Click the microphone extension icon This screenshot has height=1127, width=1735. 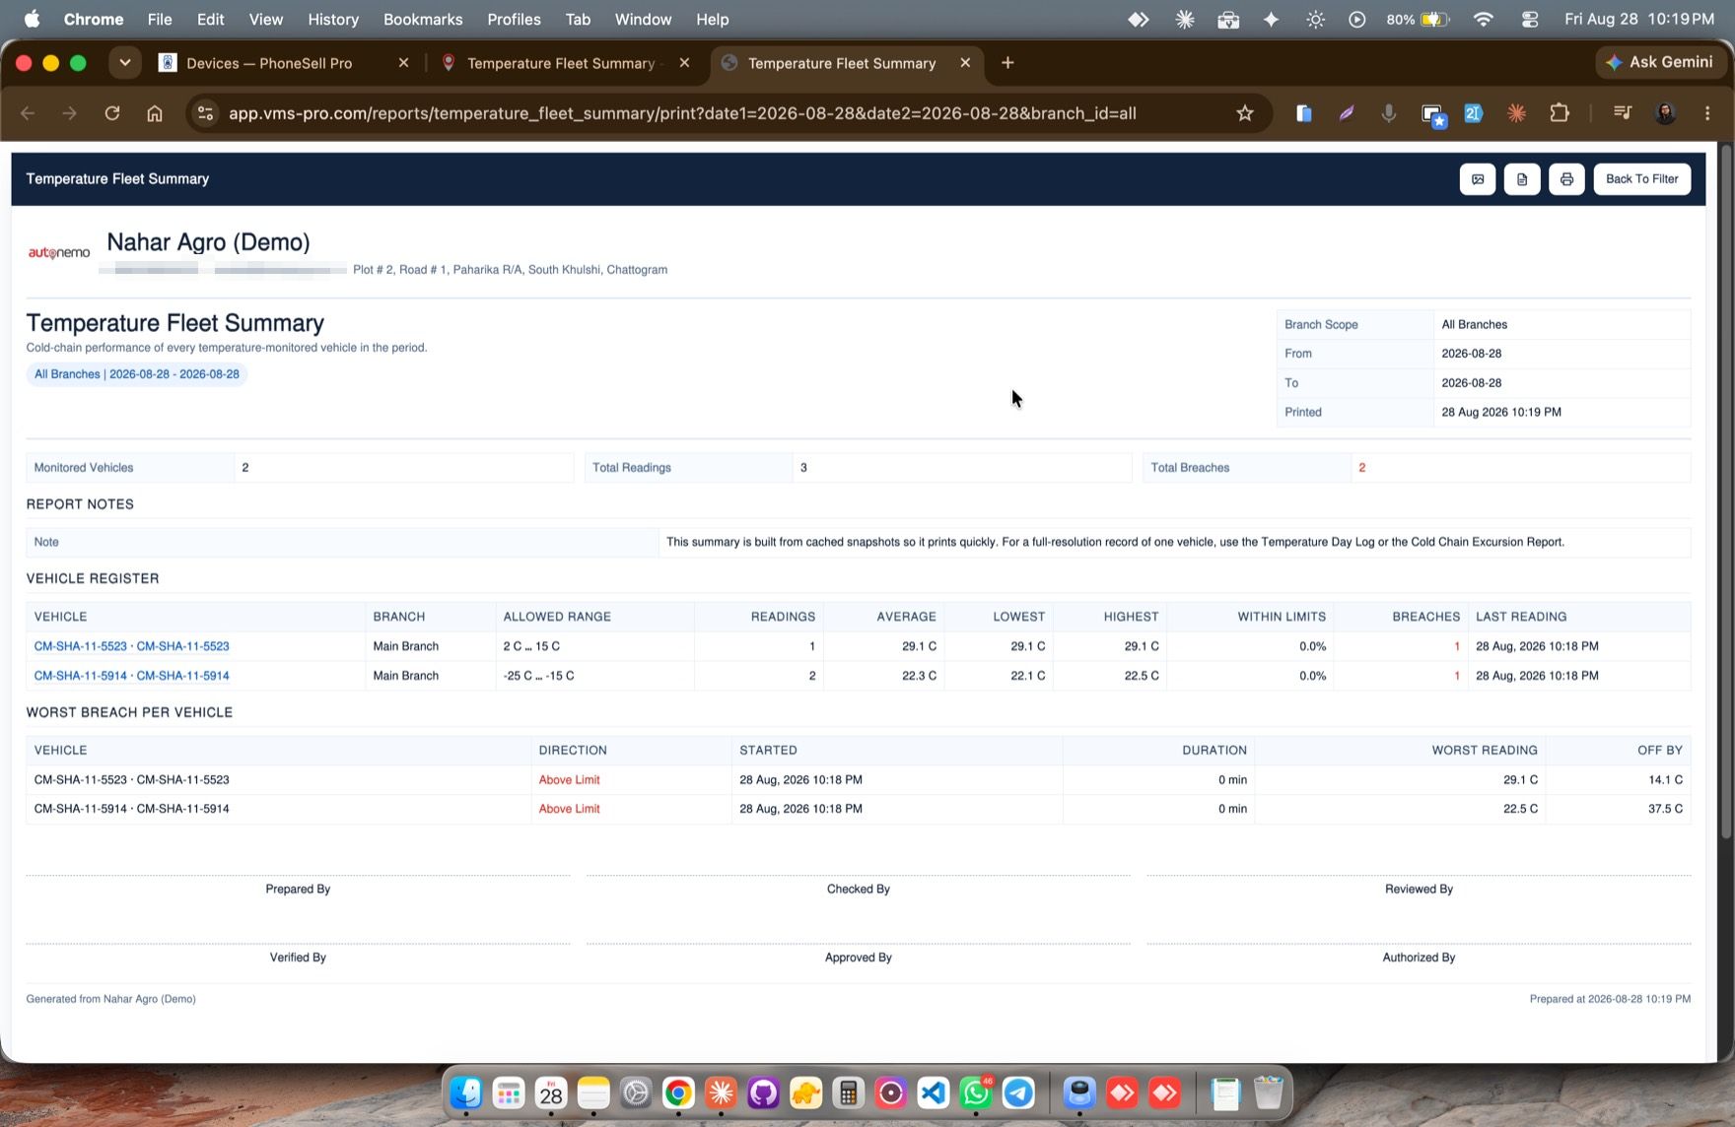tap(1388, 113)
